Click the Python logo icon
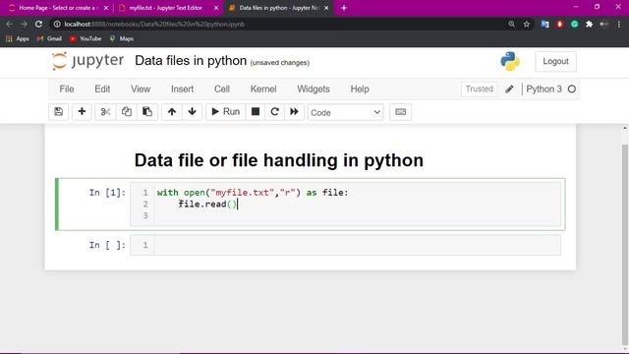The image size is (629, 354). 510,61
